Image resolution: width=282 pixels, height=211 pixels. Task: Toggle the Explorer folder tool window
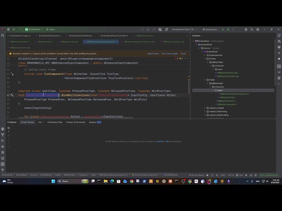point(279,66)
